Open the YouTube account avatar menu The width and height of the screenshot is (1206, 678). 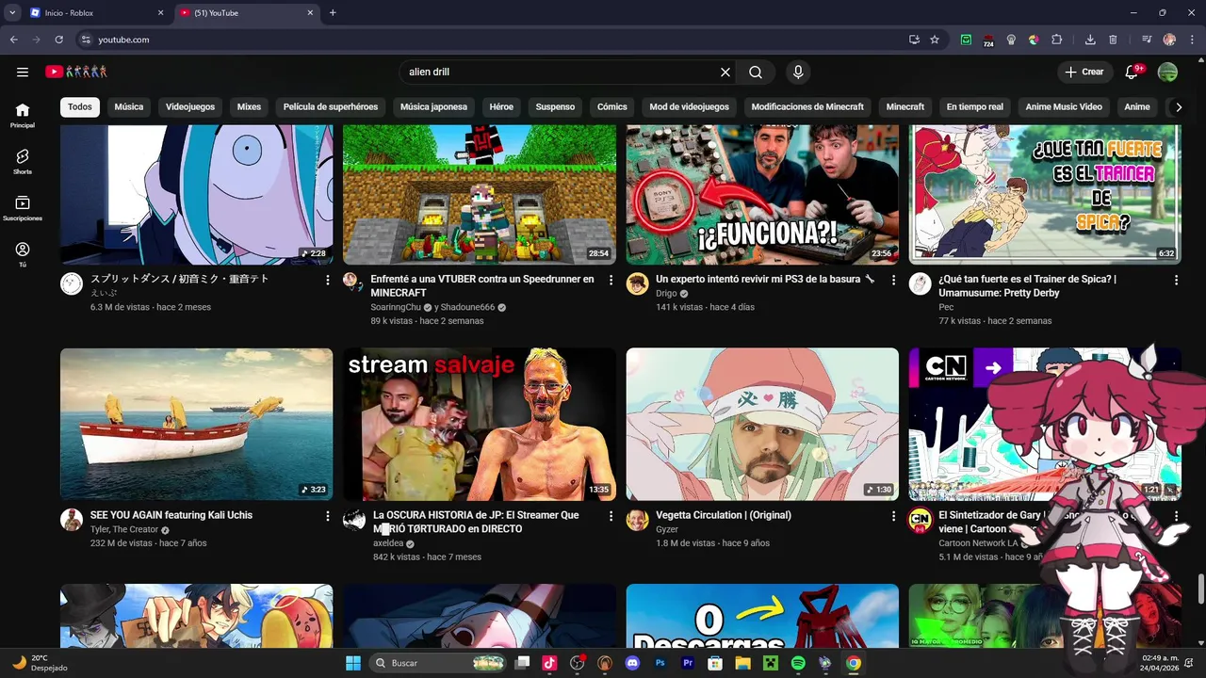tap(1167, 72)
